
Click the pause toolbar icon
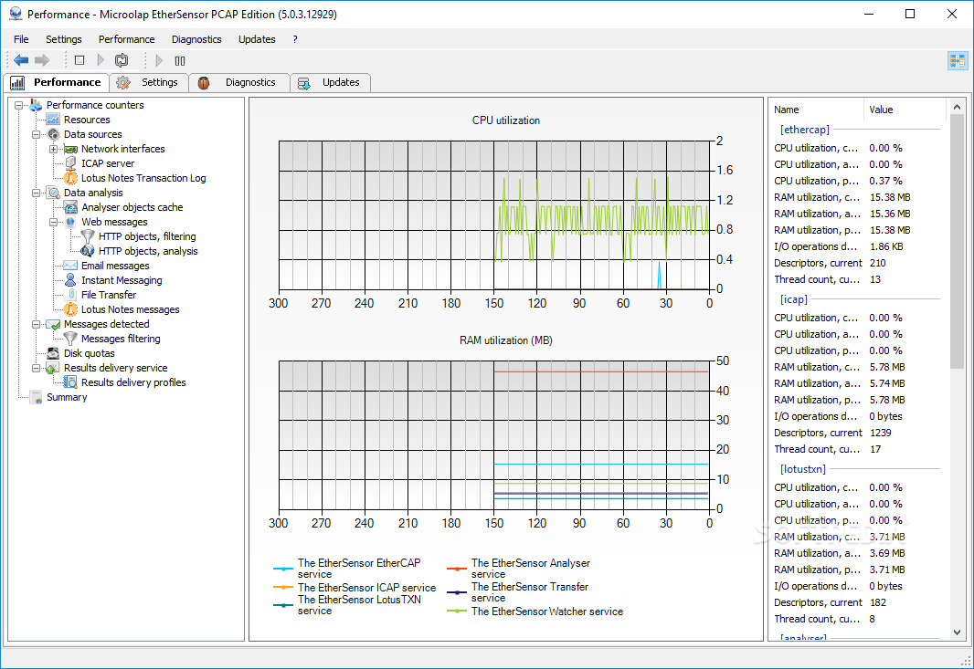tap(180, 60)
